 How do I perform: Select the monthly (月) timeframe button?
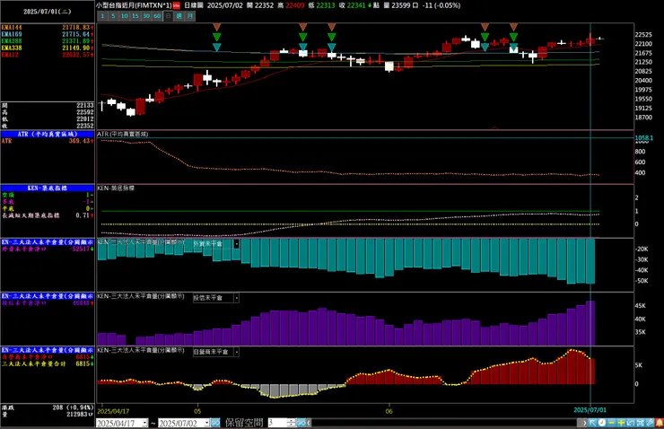tap(190, 16)
